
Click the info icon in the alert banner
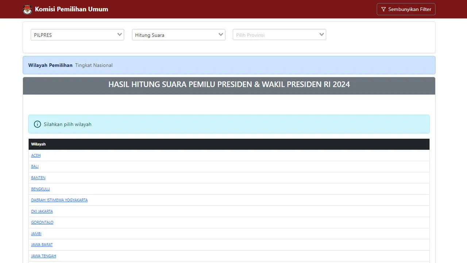click(x=37, y=124)
